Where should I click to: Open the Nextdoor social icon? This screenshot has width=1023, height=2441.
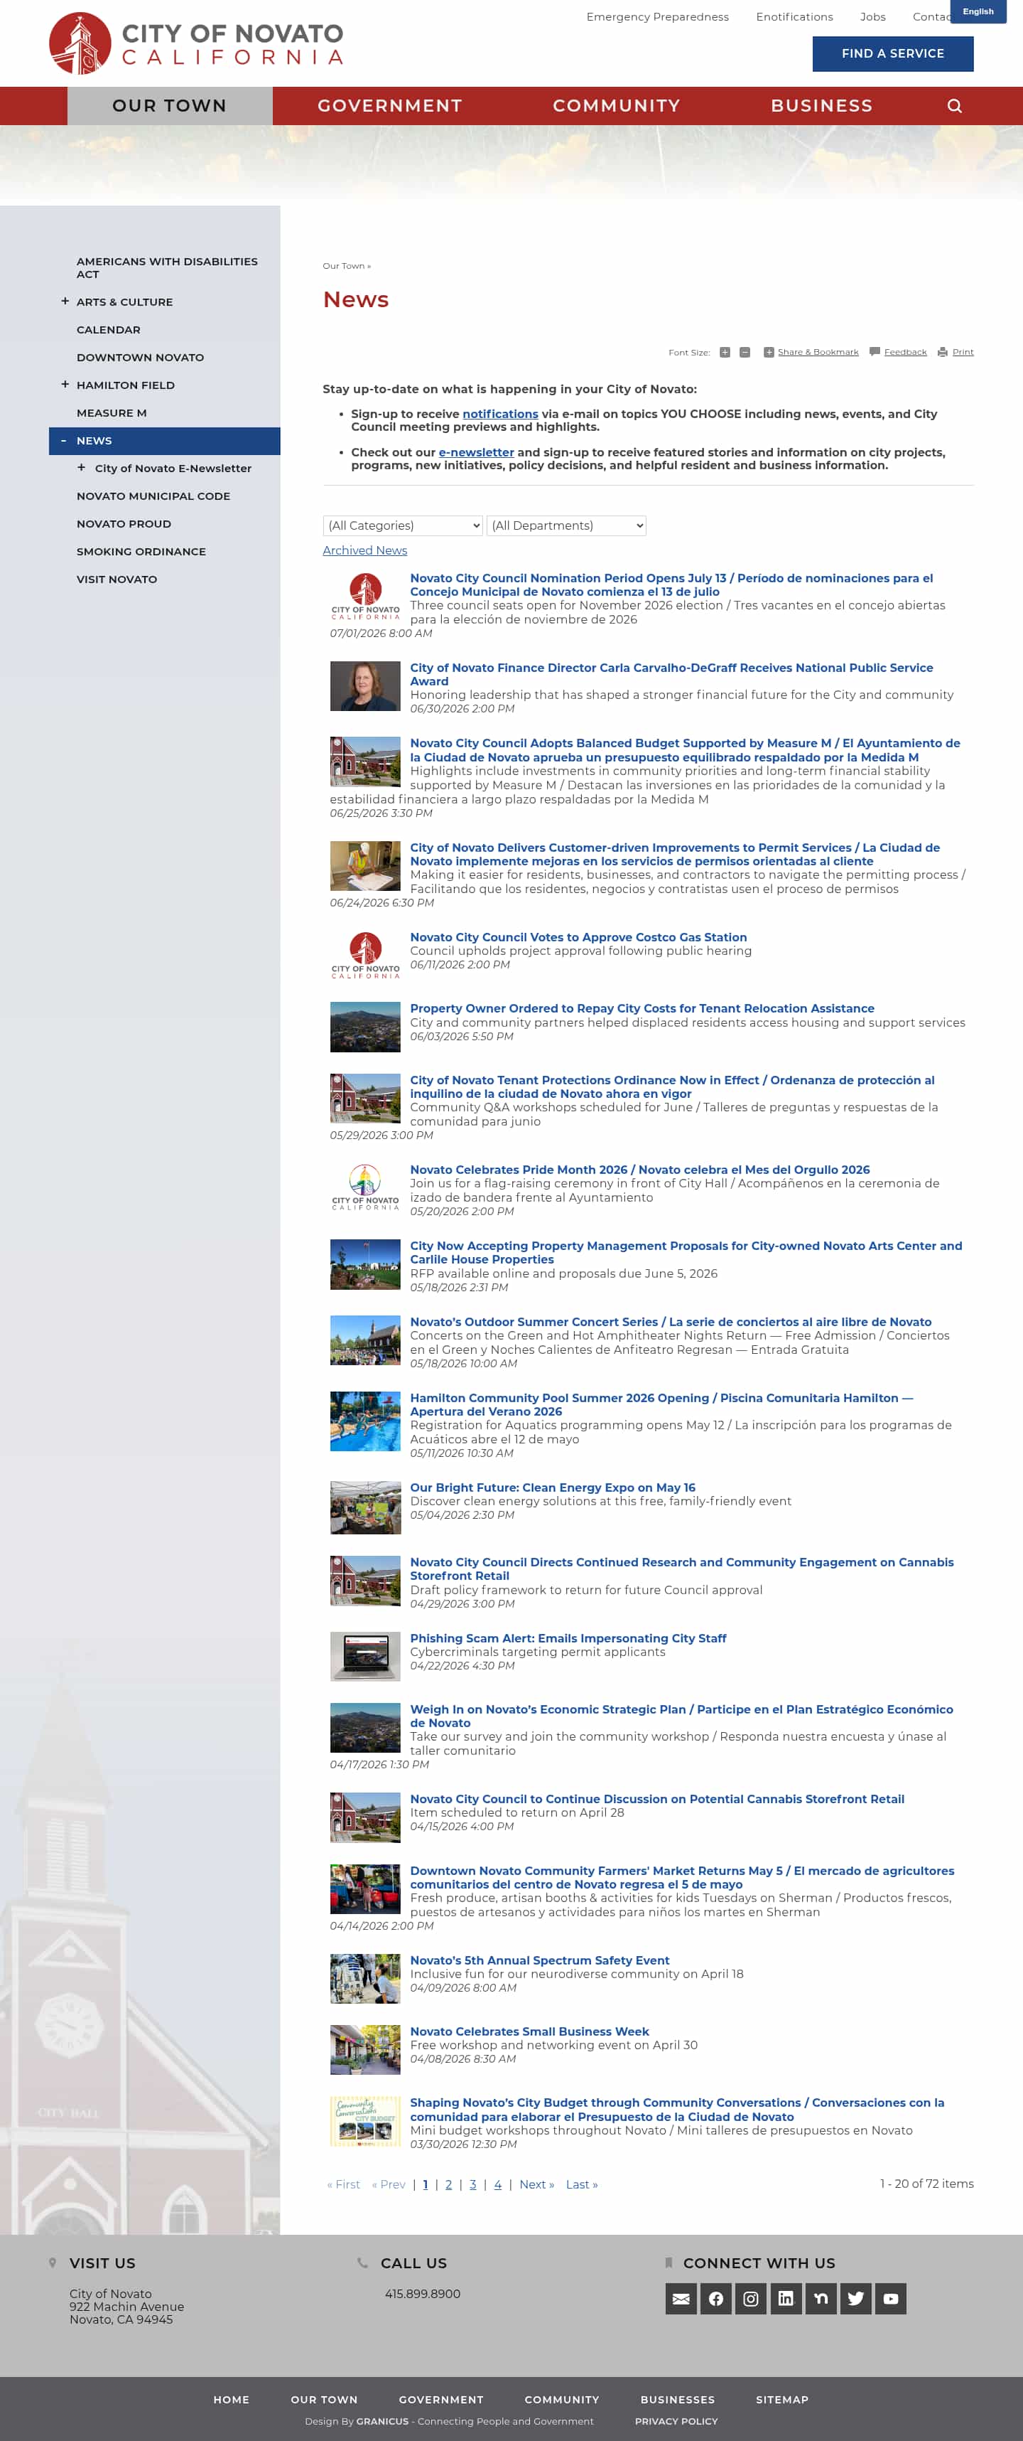pyautogui.click(x=821, y=2298)
